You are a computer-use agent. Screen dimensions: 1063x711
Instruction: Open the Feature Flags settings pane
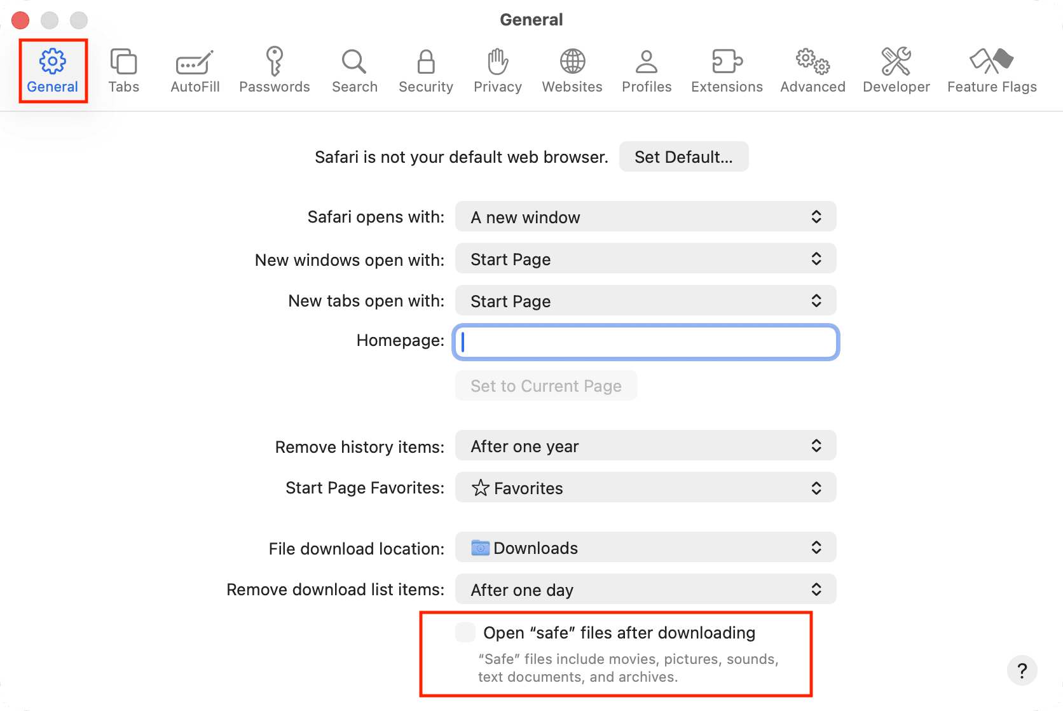(x=991, y=70)
